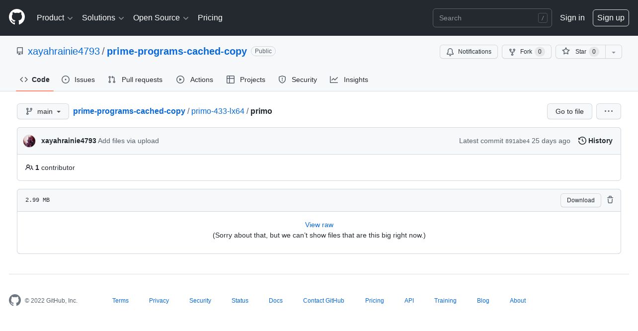
Task: Open the Notifications bell button
Action: [x=469, y=52]
